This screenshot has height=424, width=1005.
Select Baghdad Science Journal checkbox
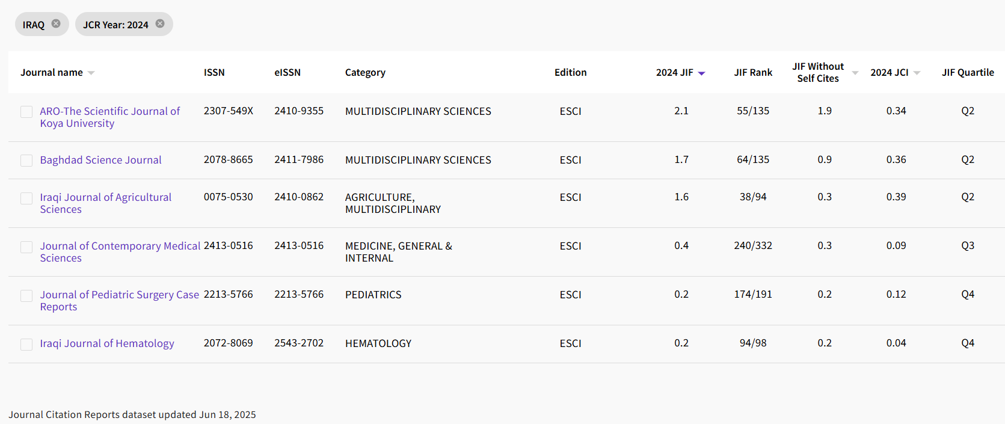(x=26, y=161)
